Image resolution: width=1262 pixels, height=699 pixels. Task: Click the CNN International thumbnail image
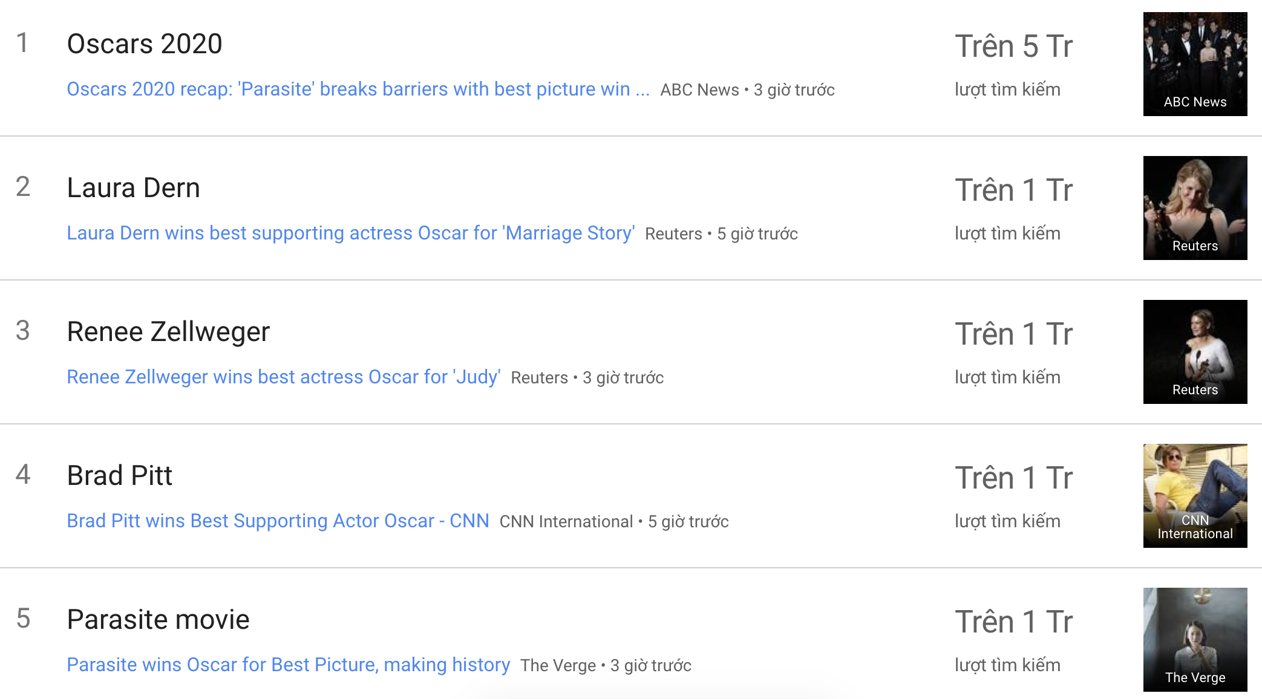click(1195, 496)
